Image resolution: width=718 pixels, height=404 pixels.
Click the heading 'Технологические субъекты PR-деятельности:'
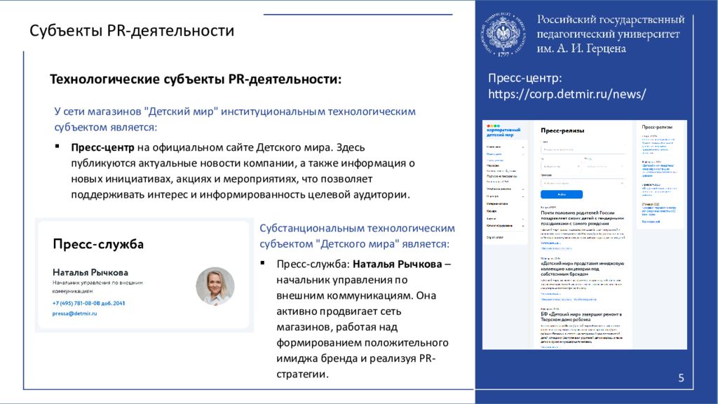(196, 79)
